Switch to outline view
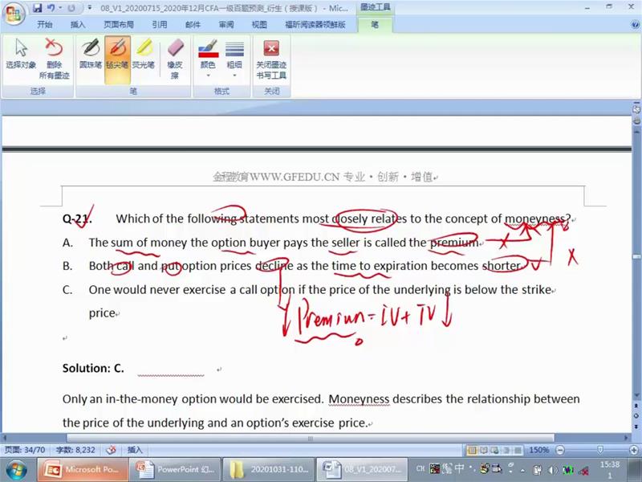 [x=506, y=451]
